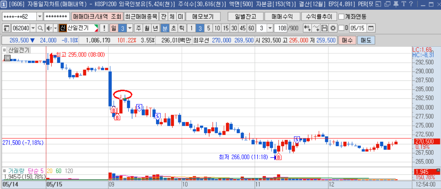Open help question mark icon
The height and width of the screenshot is (189, 441).
(x=411, y=4)
